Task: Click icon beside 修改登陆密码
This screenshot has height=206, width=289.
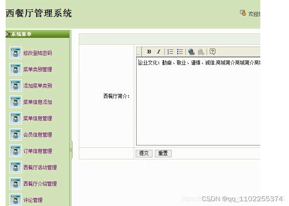Action: click(16, 53)
